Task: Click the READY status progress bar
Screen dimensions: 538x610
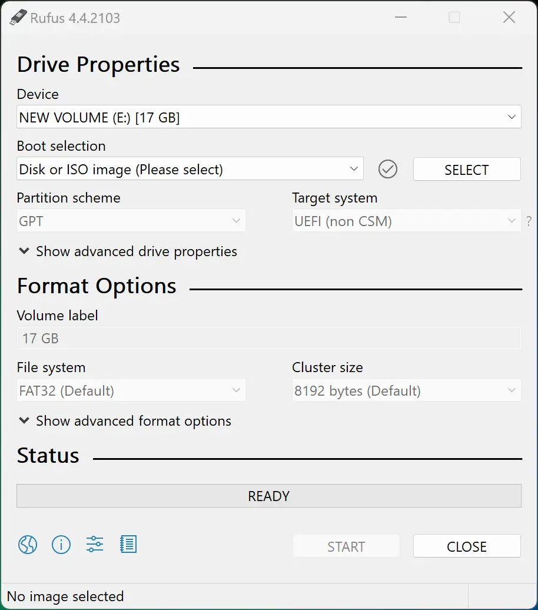Action: (x=268, y=495)
